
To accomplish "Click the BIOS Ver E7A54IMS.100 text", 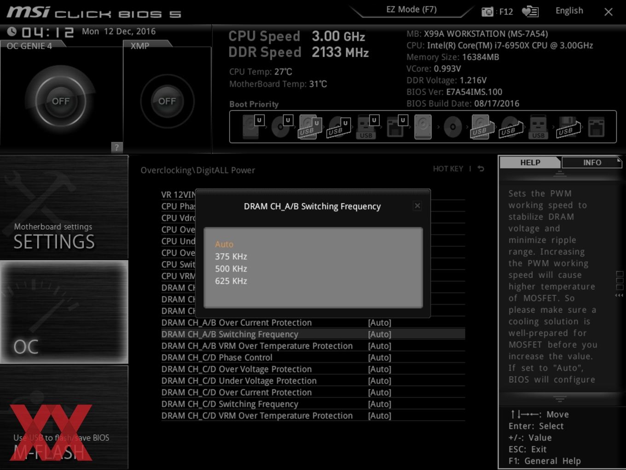I will coord(454,92).
